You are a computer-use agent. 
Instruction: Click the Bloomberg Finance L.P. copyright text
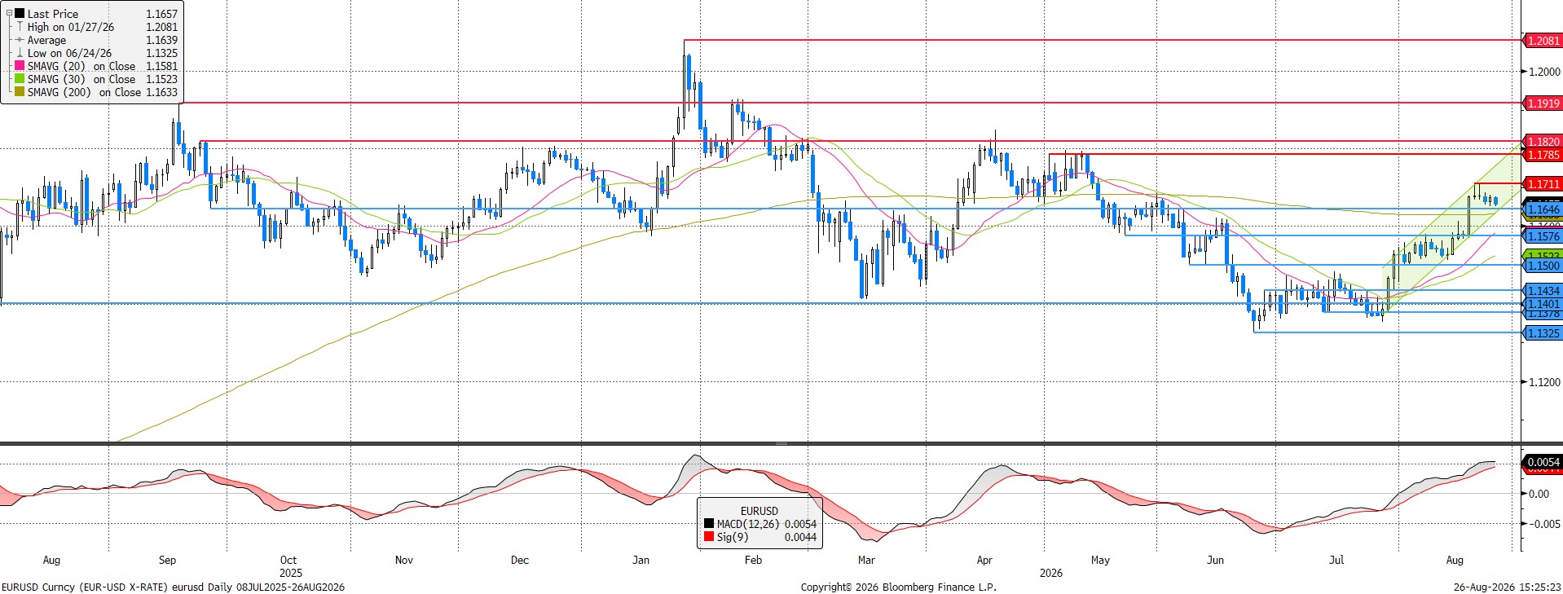tap(898, 587)
